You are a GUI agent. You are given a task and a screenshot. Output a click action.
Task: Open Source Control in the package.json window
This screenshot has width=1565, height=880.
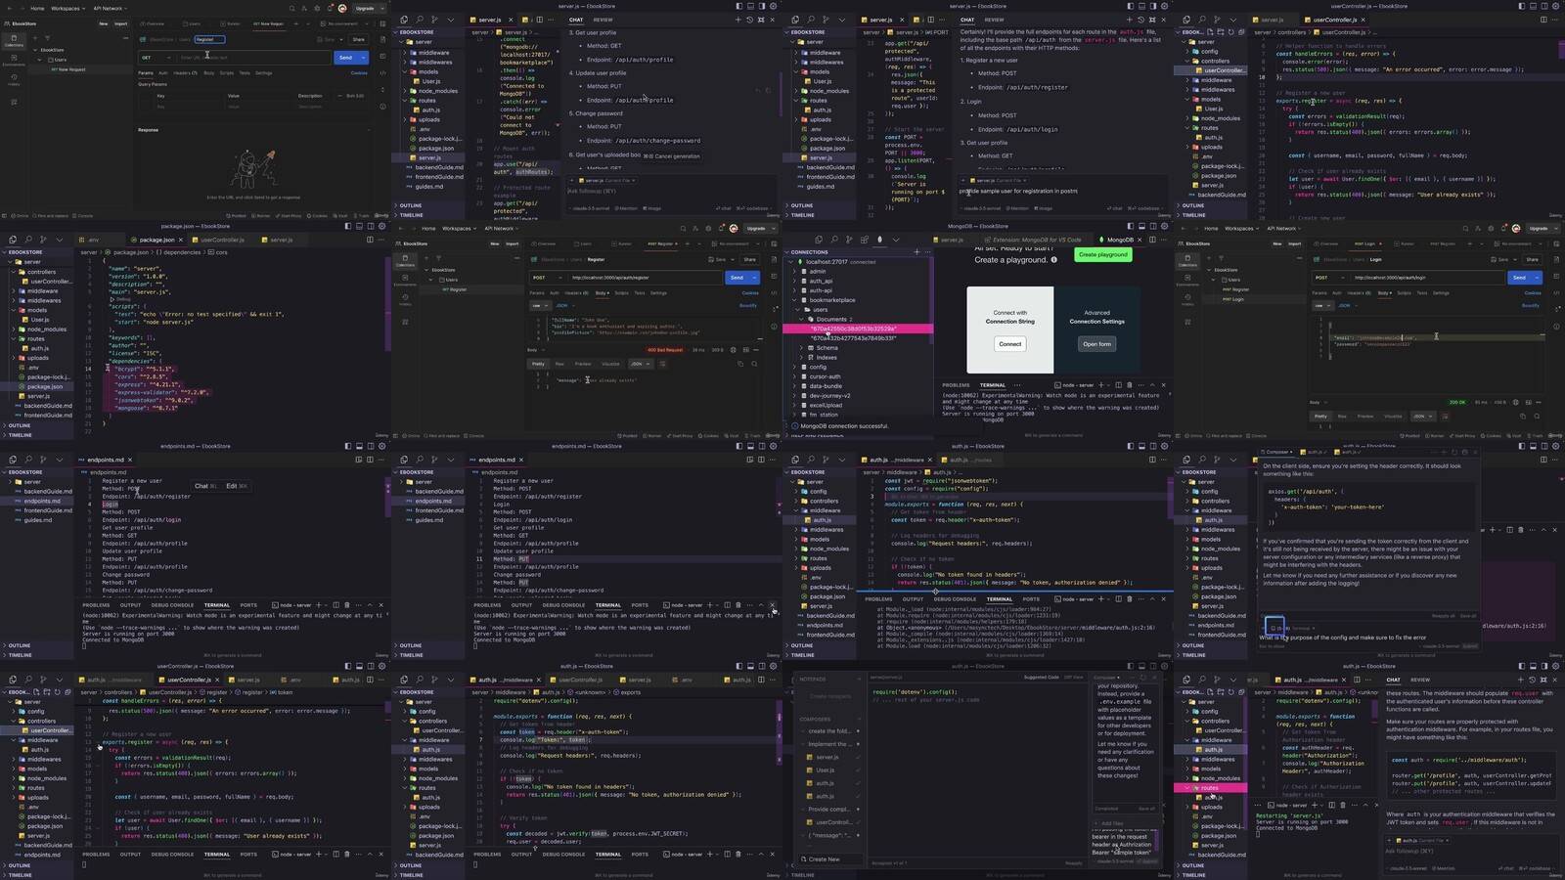click(x=44, y=240)
